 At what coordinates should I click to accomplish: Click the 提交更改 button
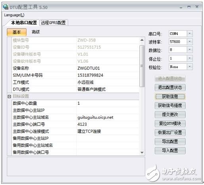pyautogui.click(x=170, y=114)
